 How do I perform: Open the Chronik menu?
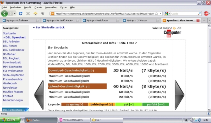tap(38, 8)
